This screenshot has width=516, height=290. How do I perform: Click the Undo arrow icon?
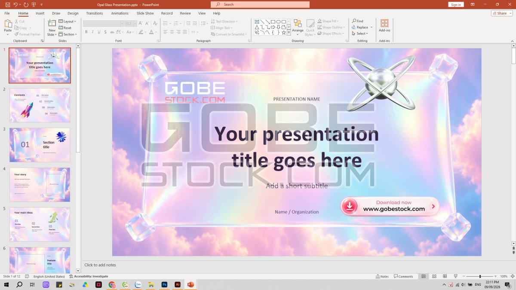pos(15,4)
